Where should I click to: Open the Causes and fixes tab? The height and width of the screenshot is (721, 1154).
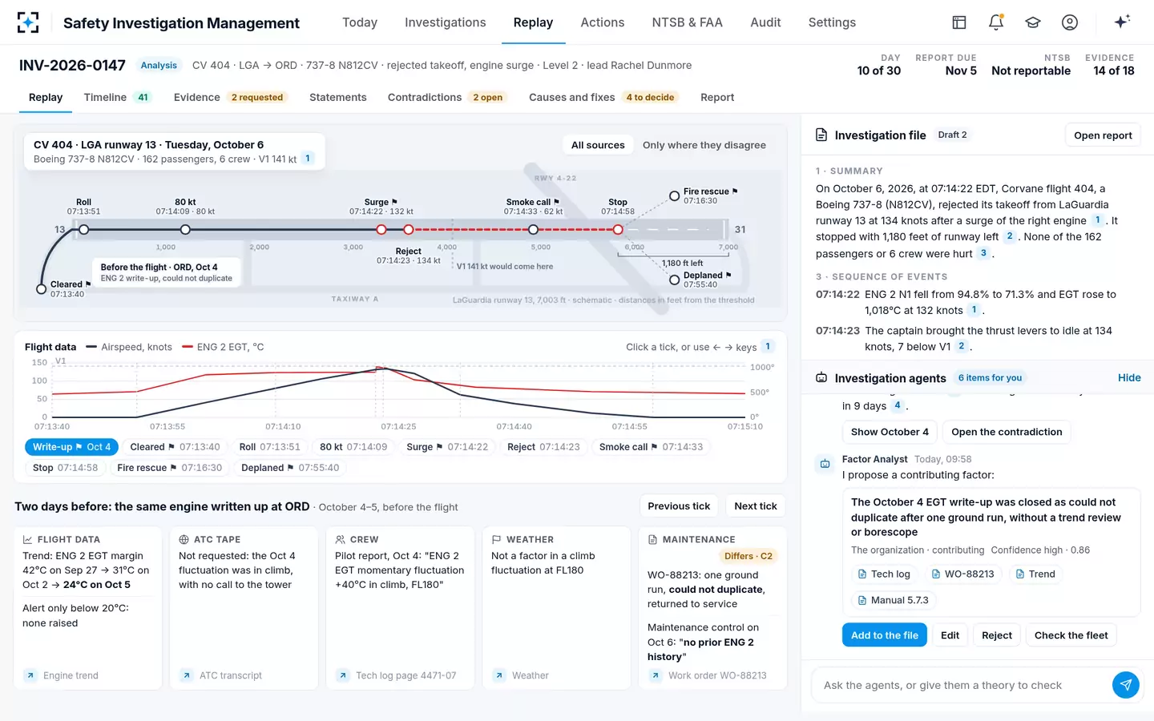click(x=604, y=97)
